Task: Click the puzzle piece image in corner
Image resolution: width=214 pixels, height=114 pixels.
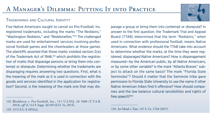Action: tap(195, 12)
